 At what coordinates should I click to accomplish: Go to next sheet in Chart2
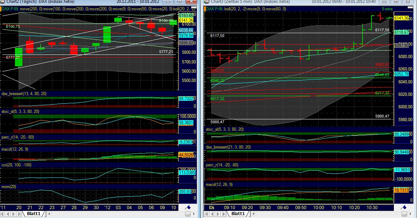[x=14, y=214]
